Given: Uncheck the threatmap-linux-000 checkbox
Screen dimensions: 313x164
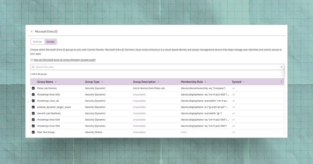Looking at the screenshot, I should pyautogui.click(x=33, y=126).
